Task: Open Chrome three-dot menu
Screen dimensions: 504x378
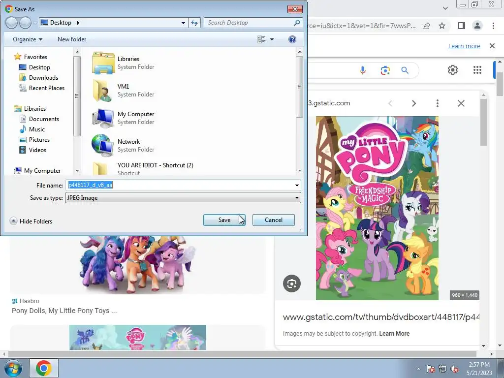Action: click(493, 26)
